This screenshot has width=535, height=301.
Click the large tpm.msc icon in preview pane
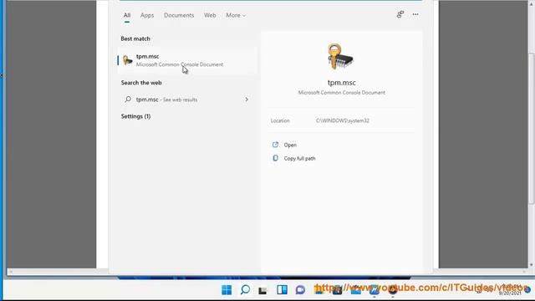point(340,57)
